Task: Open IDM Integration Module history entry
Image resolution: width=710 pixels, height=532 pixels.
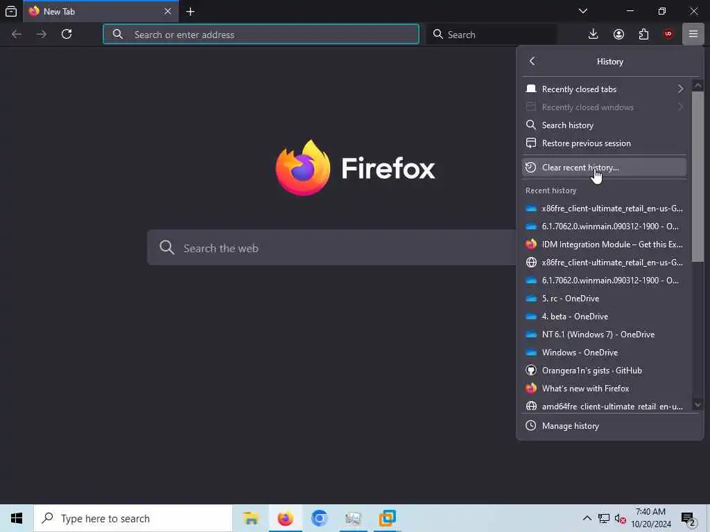Action: pos(604,245)
